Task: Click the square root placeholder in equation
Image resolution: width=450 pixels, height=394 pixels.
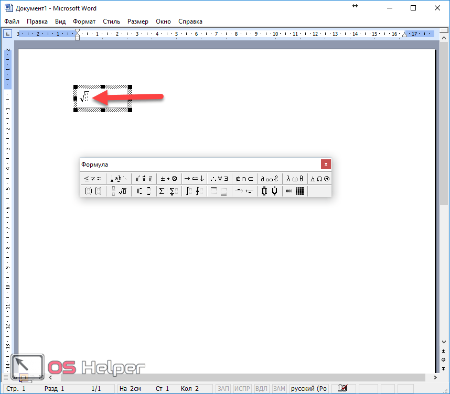Action: tap(87, 97)
